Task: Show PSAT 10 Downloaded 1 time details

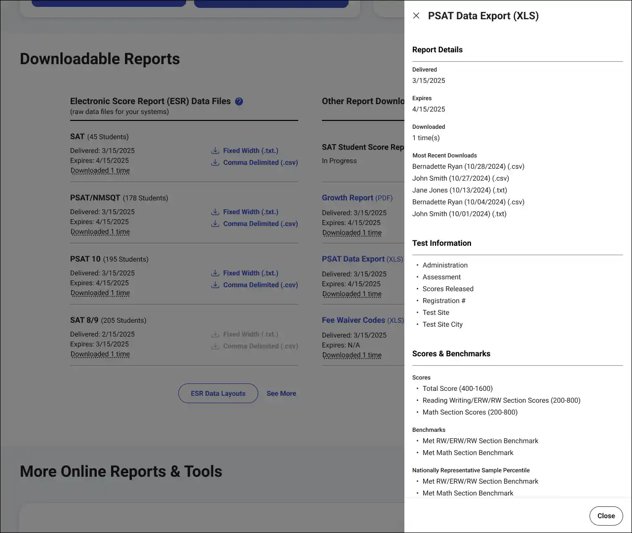Action: tap(100, 293)
